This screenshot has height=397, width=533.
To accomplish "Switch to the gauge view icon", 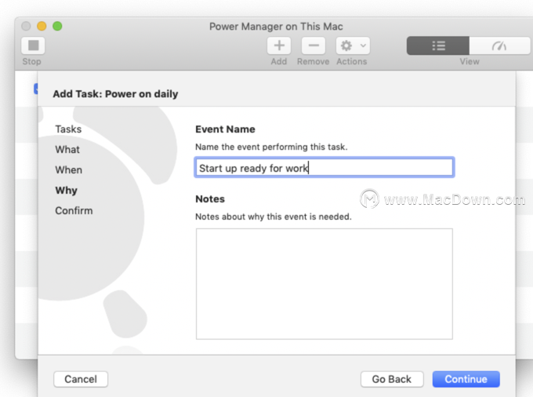I will (499, 46).
